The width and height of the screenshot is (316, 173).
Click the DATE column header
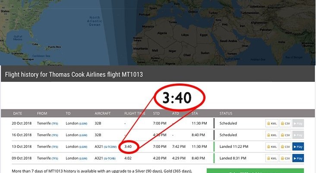[x=18, y=113]
